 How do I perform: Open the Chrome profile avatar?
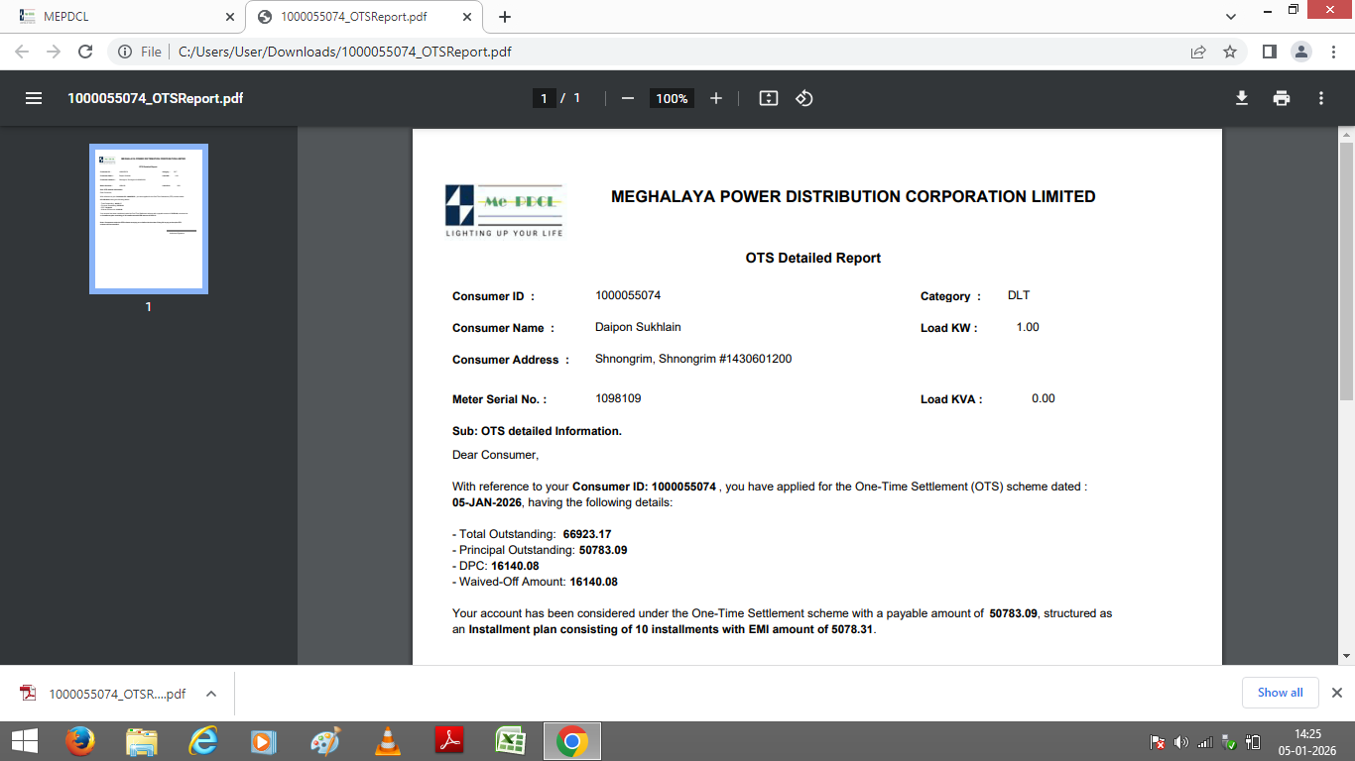[x=1301, y=52]
